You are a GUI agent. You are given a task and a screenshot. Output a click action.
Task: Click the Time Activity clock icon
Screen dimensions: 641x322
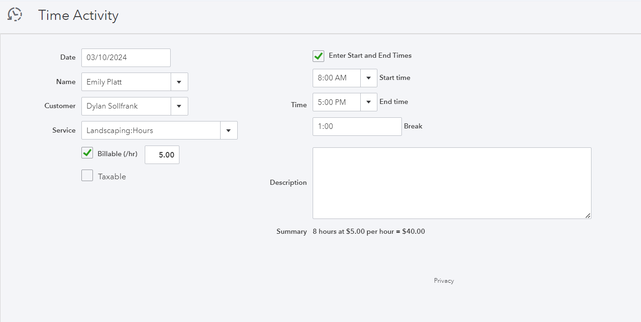click(x=15, y=15)
